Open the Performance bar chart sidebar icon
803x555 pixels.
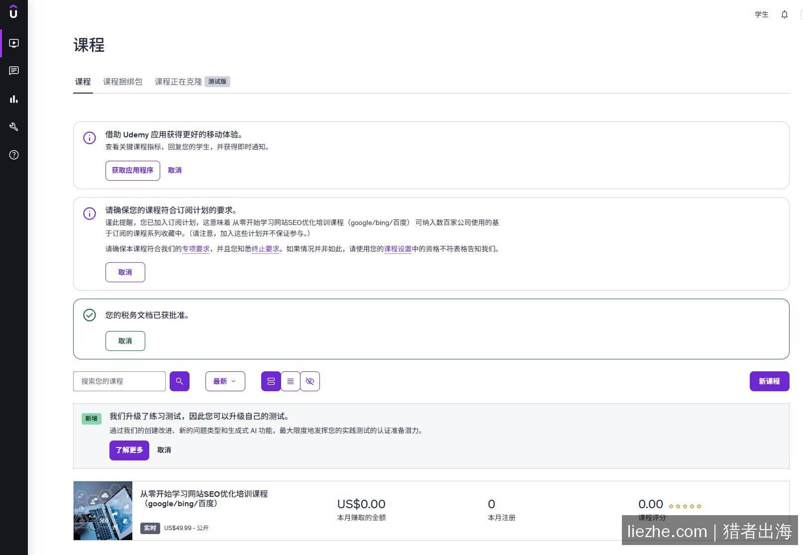[14, 99]
